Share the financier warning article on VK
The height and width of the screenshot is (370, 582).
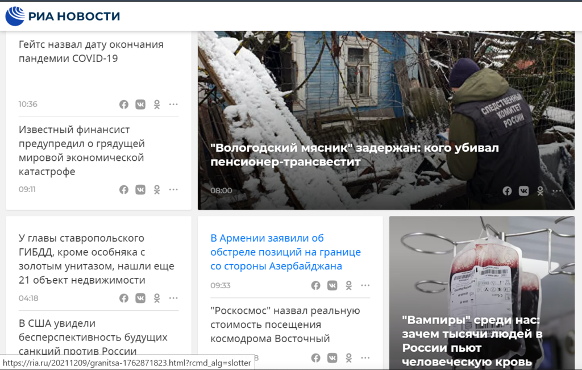pos(140,190)
